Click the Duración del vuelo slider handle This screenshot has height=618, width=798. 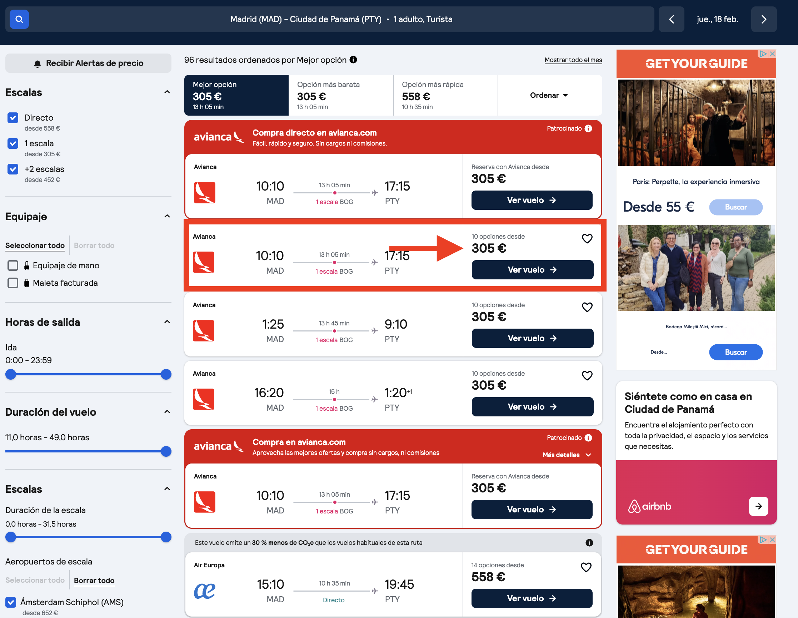[x=166, y=451]
